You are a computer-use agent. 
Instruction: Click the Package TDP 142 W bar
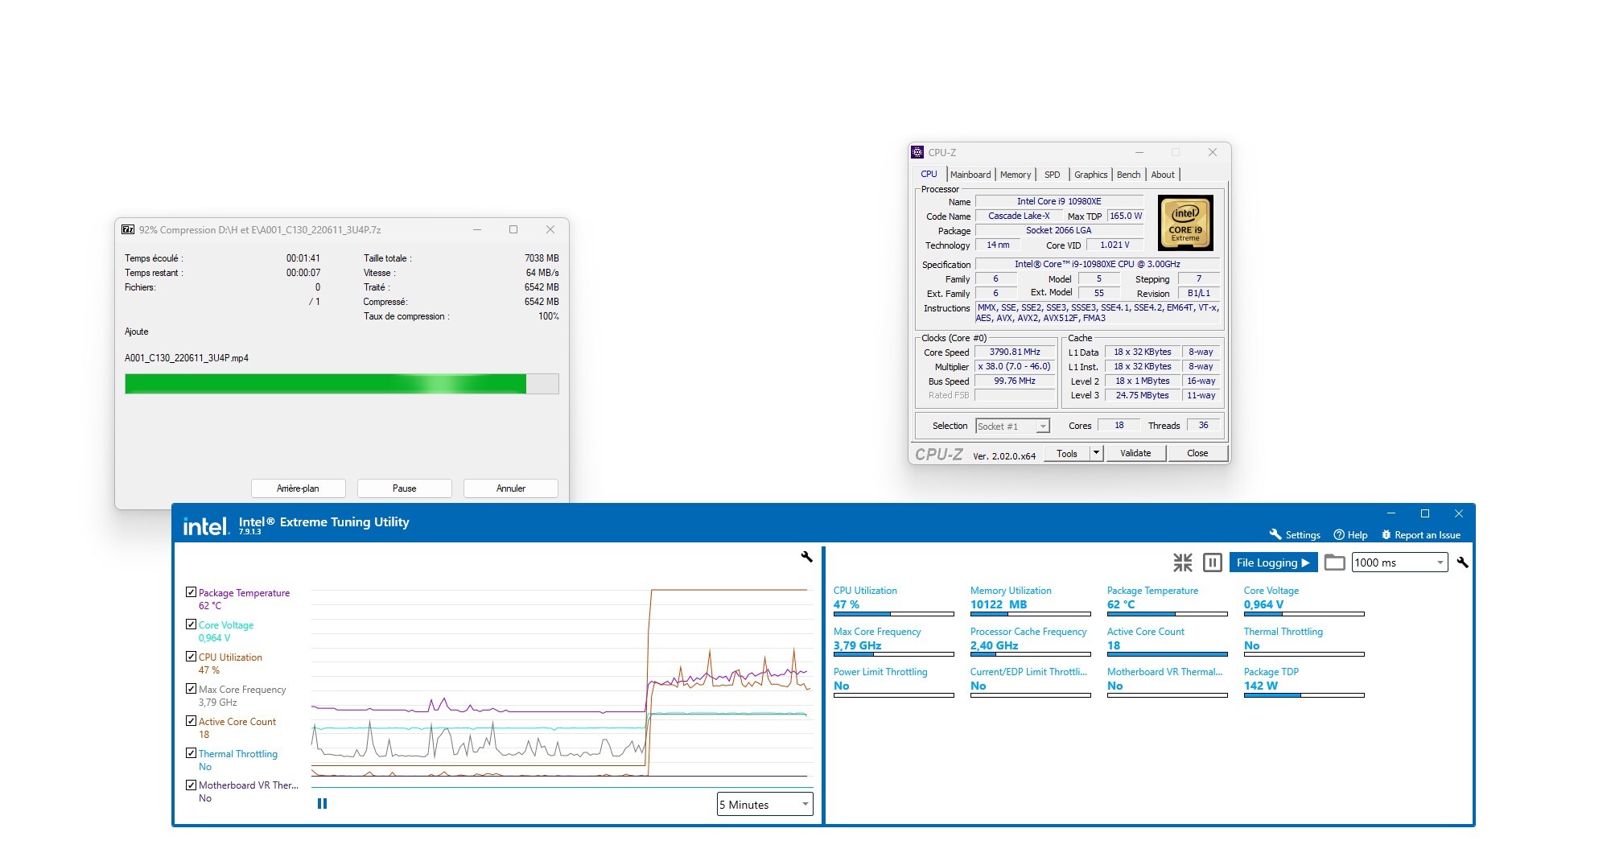coord(1304,695)
